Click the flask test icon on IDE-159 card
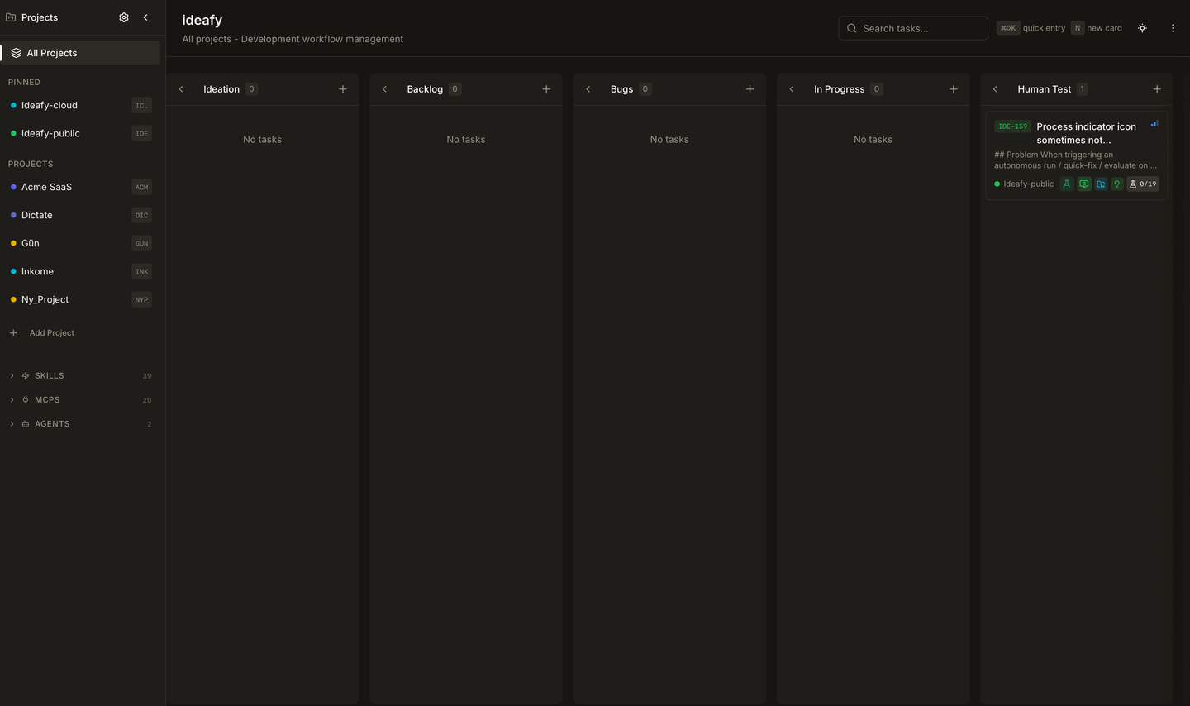The image size is (1190, 706). click(1067, 184)
